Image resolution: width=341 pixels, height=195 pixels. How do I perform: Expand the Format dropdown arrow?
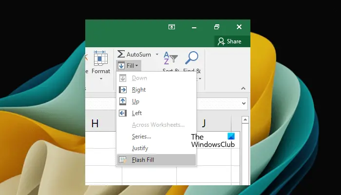[x=101, y=78]
